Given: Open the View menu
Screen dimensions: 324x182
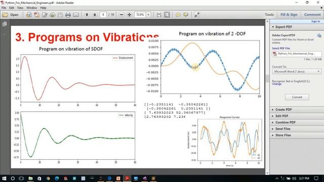Looking at the screenshot, I should (x=20, y=8).
